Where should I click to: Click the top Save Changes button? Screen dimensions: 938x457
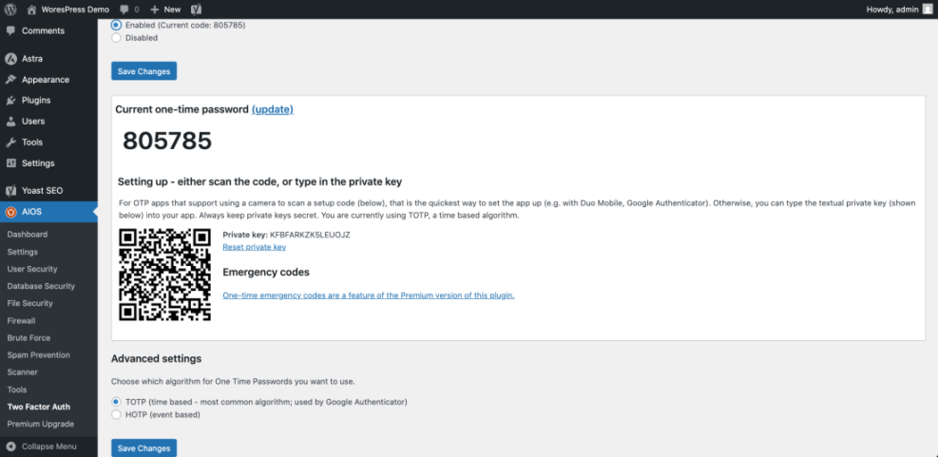[x=144, y=71]
